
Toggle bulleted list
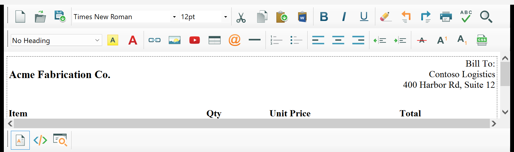click(296, 40)
